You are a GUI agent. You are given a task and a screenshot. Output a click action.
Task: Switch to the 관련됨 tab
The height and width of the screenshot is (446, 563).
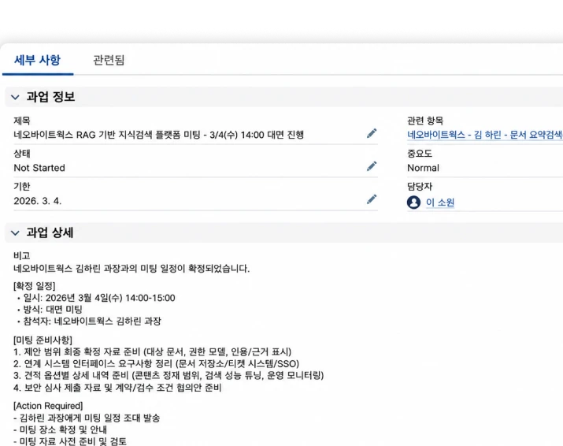(109, 60)
